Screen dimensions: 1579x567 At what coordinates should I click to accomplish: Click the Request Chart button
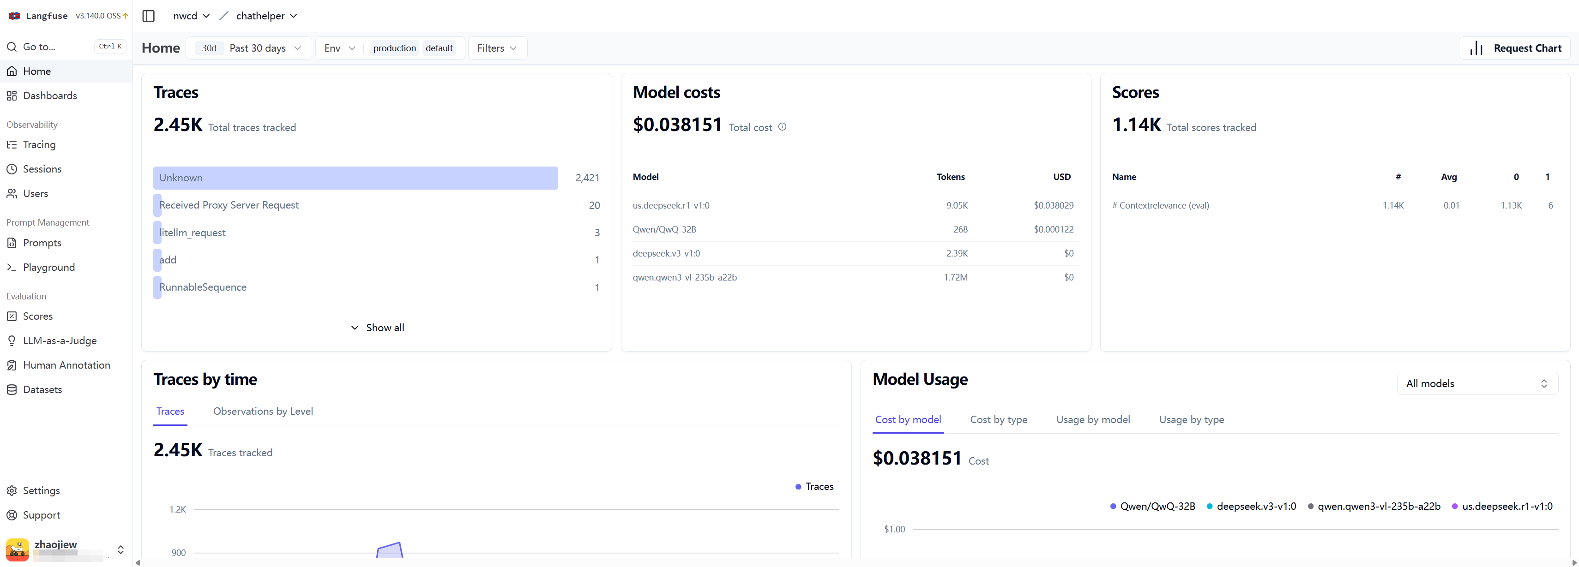point(1515,48)
